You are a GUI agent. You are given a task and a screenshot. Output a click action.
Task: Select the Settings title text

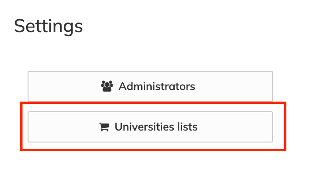click(x=48, y=26)
